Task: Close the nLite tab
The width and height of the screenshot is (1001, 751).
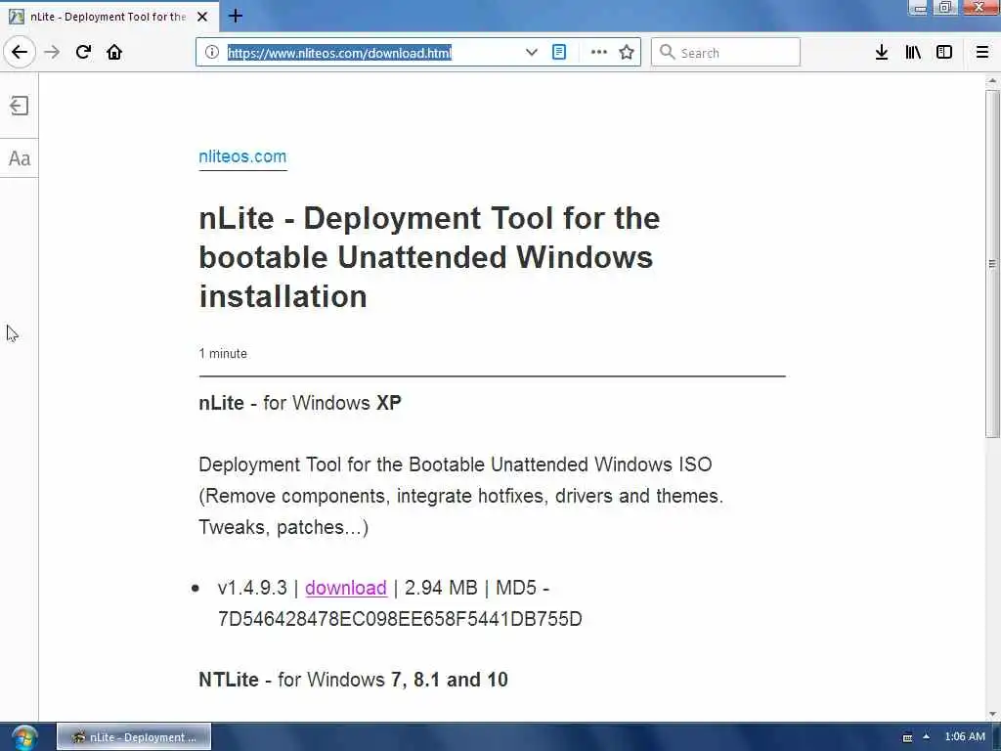Action: 202,17
